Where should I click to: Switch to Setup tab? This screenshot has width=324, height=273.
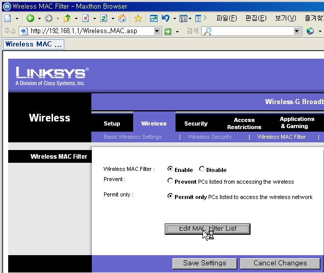coord(112,123)
